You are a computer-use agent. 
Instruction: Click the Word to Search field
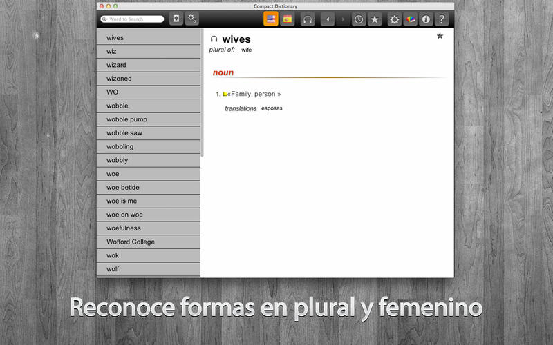pos(132,19)
